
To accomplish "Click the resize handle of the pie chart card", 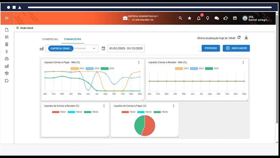I will point(178,136).
